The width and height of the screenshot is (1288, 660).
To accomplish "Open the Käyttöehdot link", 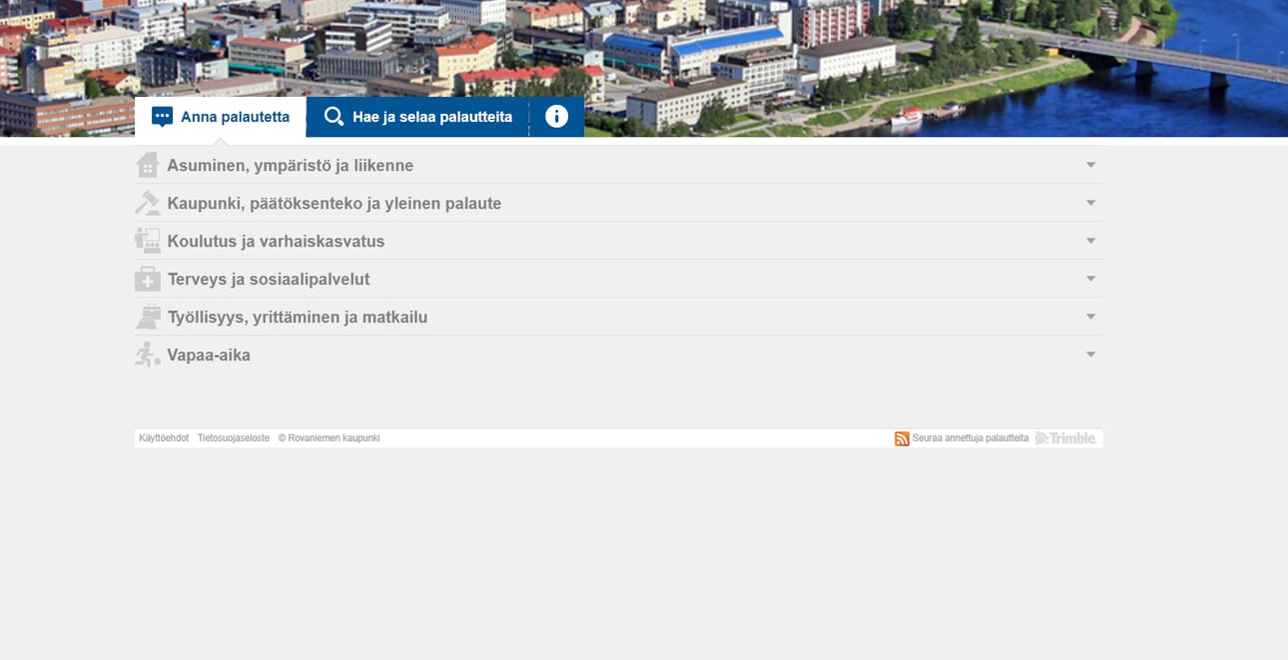I will pyautogui.click(x=164, y=438).
